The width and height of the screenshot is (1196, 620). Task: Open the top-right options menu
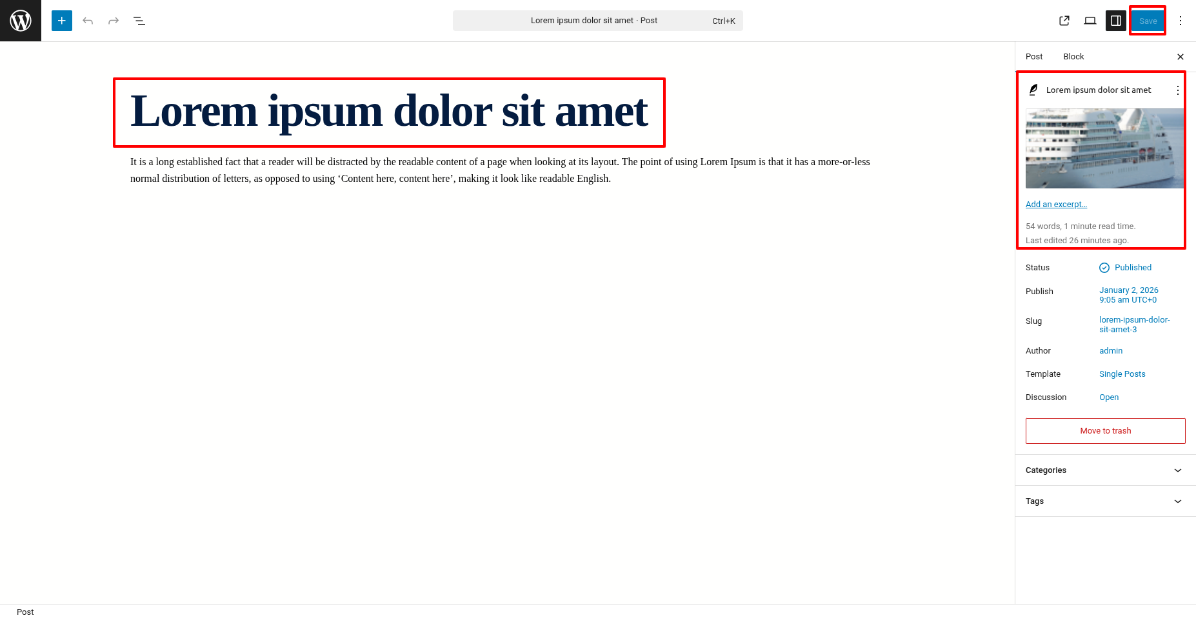(x=1181, y=21)
